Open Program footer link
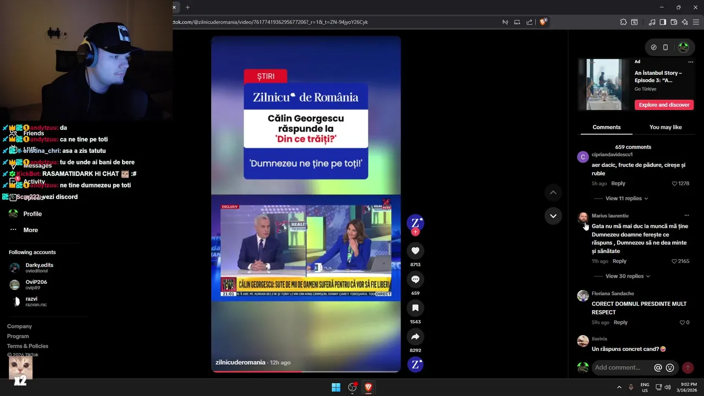 click(18, 336)
